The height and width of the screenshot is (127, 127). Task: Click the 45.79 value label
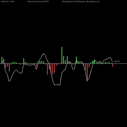[117, 61]
